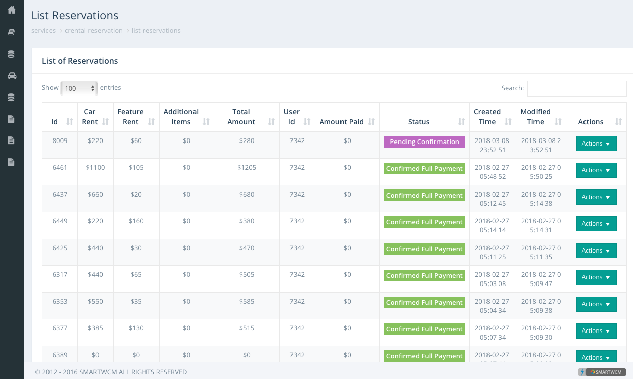Viewport: 633px width, 379px height.
Task: Click the database icon above the car icon
Action: point(11,54)
